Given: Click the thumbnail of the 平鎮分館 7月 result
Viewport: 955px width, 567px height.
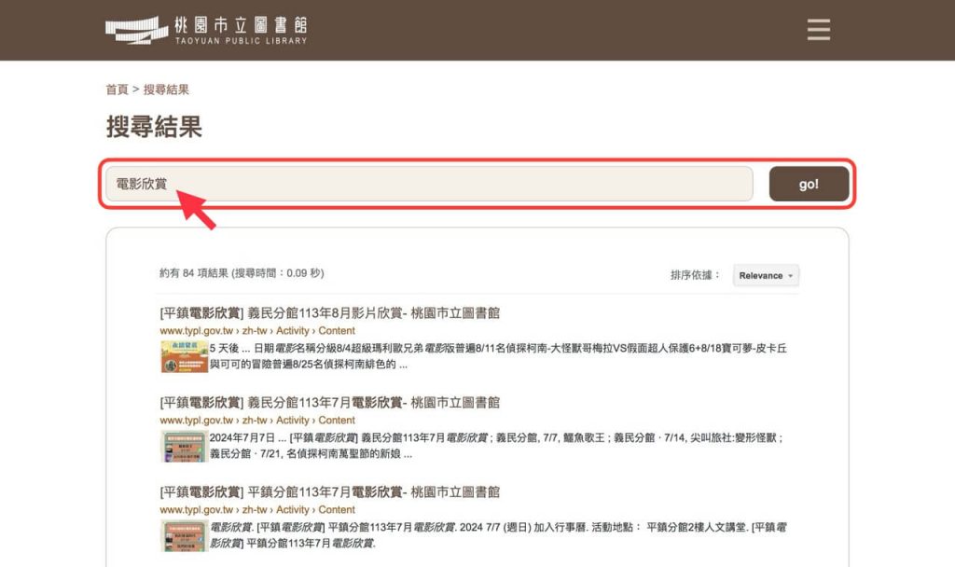Looking at the screenshot, I should tap(183, 535).
